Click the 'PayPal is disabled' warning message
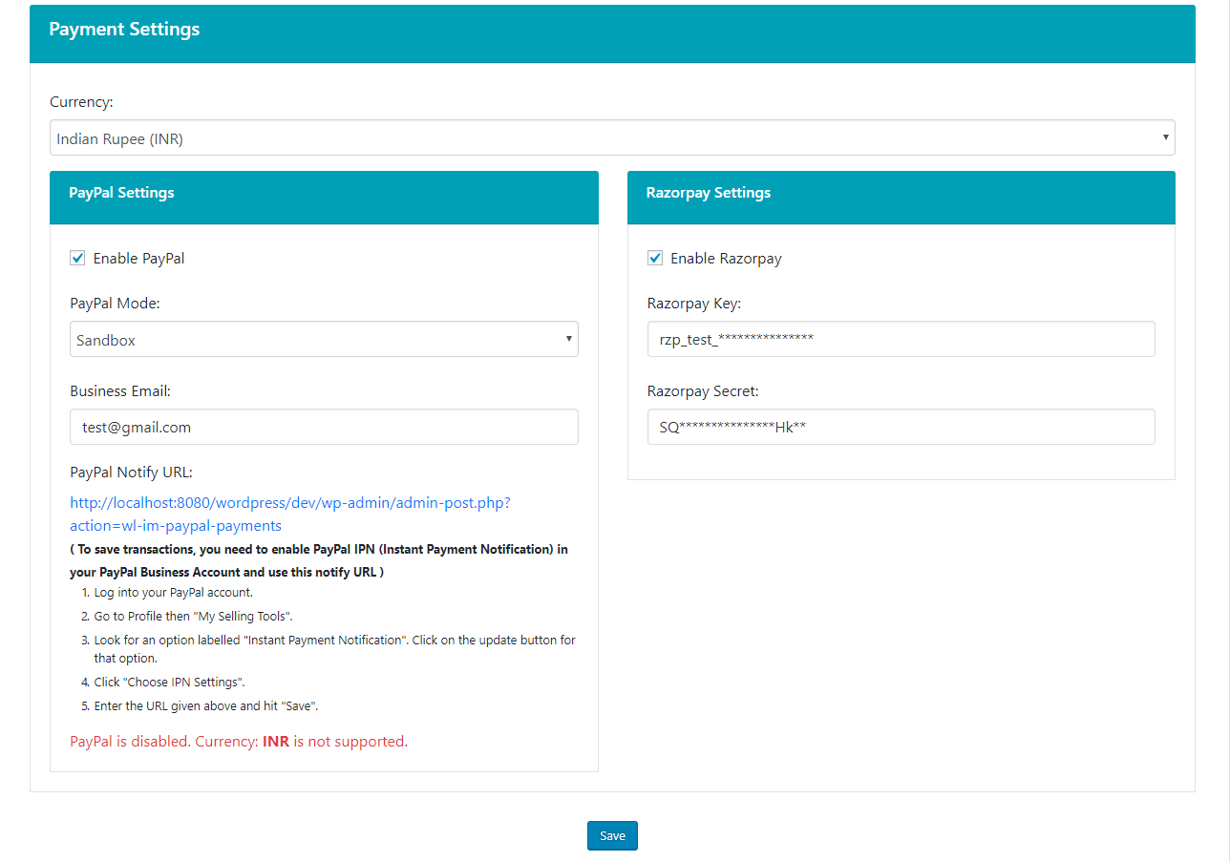The height and width of the screenshot is (862, 1230). [239, 742]
